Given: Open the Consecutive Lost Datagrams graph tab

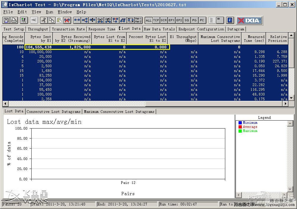Looking at the screenshot, I should pos(53,112).
